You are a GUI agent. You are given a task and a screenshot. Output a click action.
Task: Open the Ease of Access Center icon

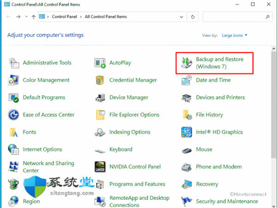click(13, 115)
